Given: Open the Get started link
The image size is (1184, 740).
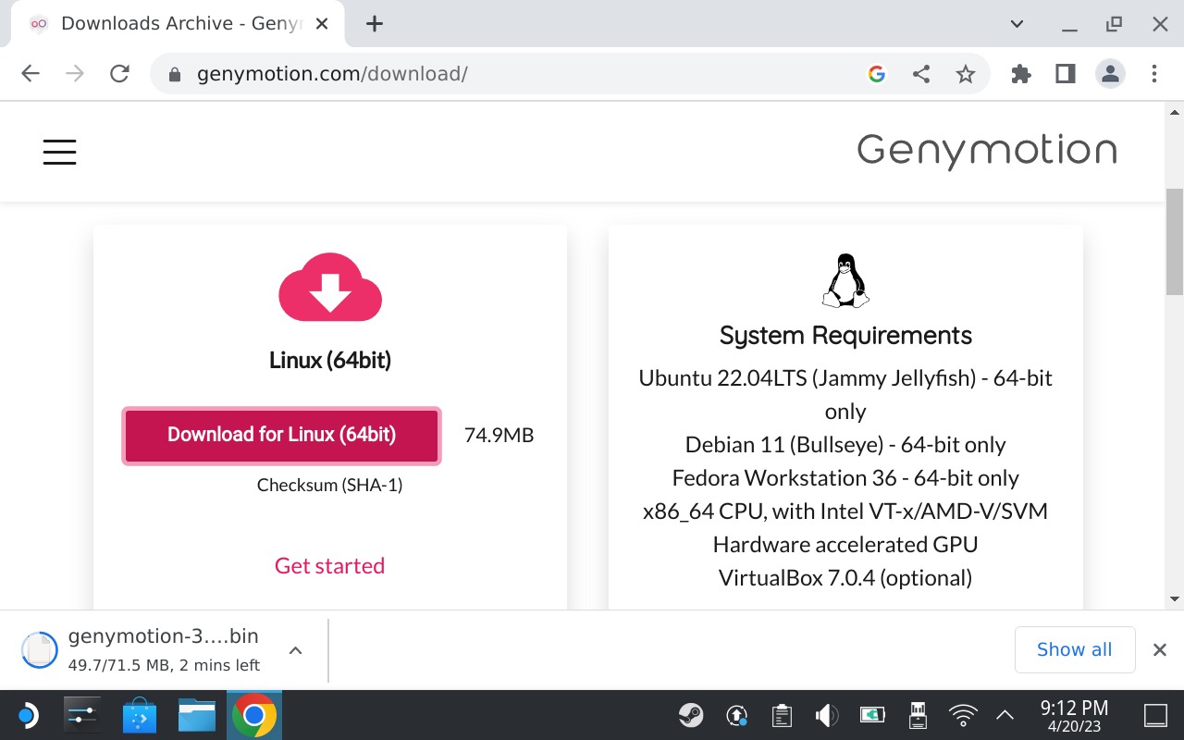Looking at the screenshot, I should pos(329,565).
